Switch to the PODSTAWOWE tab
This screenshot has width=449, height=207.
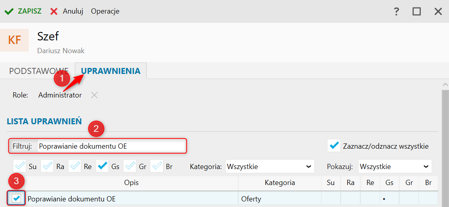[39, 71]
